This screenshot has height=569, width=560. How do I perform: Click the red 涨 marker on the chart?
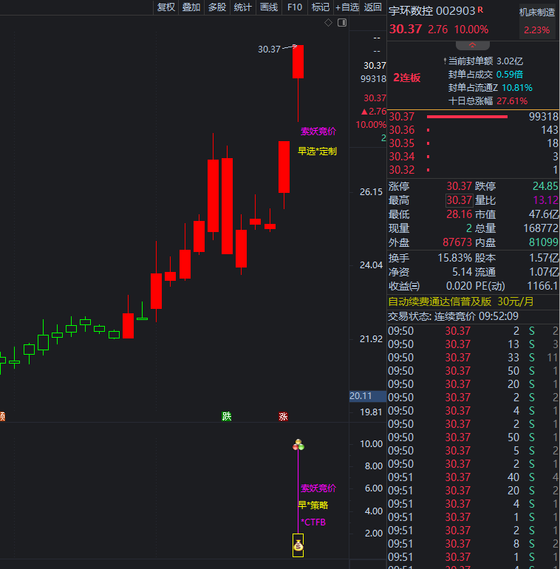point(283,416)
